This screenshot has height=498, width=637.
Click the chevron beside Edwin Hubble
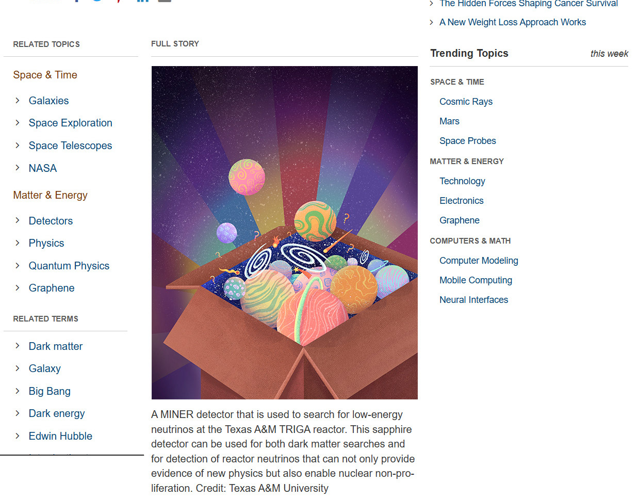(x=18, y=436)
